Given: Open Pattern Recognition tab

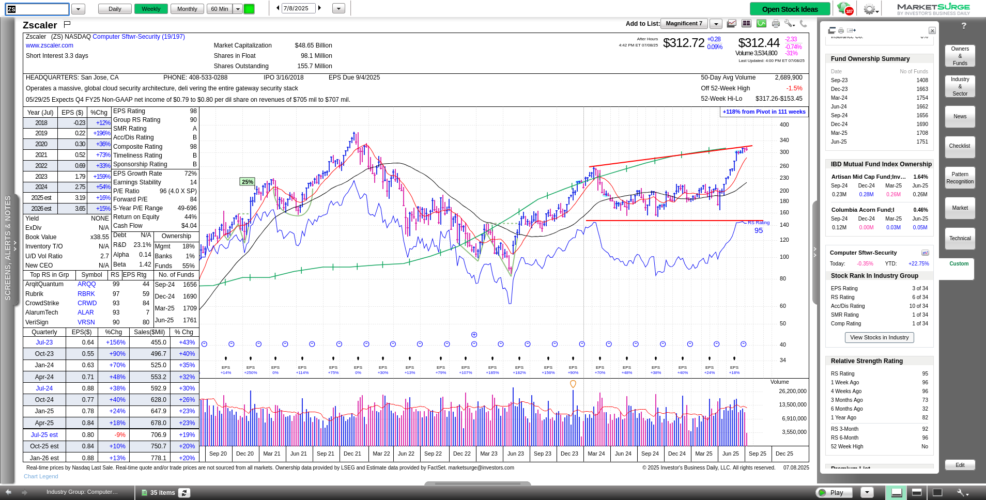Looking at the screenshot, I should point(960,178).
